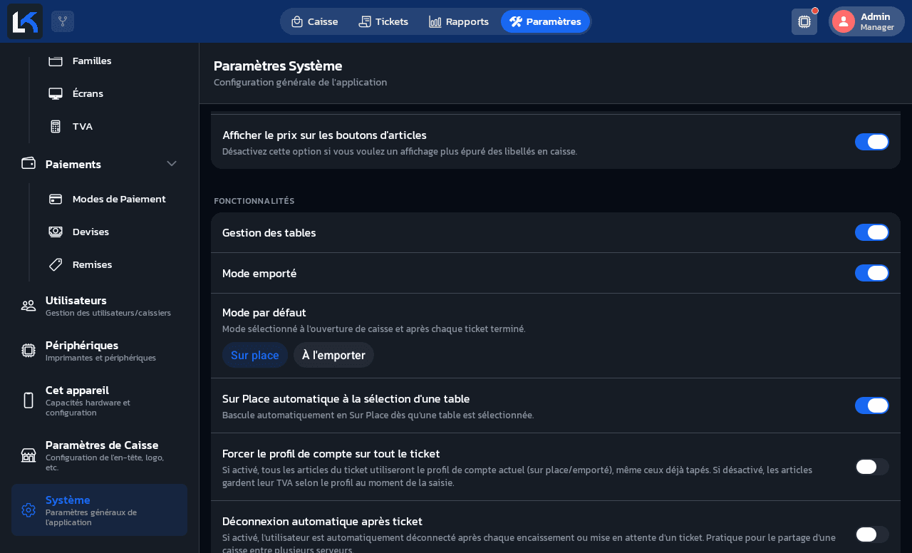Click the Paramètres Système heading
Image resolution: width=912 pixels, height=553 pixels.
click(x=278, y=66)
